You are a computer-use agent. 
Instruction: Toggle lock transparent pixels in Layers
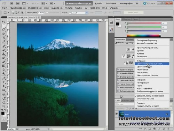(x=127, y=108)
